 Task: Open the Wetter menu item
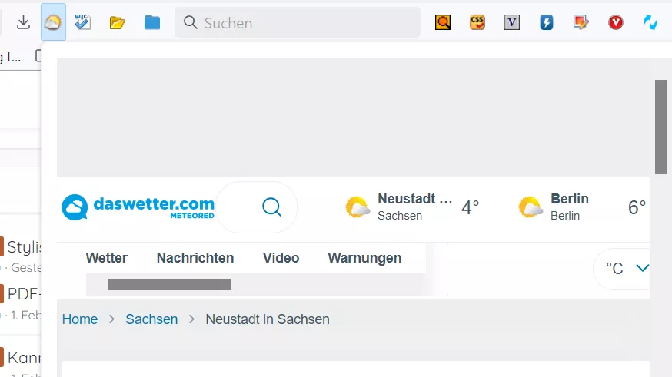click(107, 258)
